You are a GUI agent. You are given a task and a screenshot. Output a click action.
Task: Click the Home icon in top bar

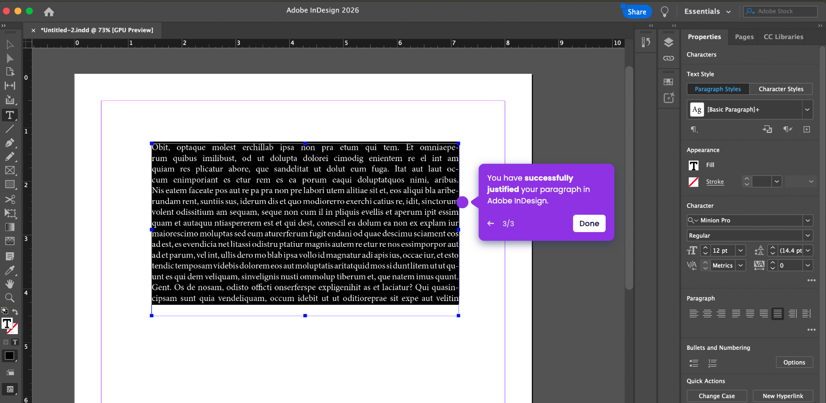(49, 11)
